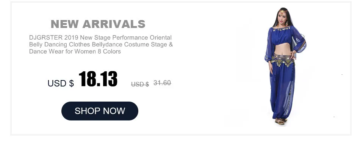The image size is (360, 145).
Task: Click the 18.13 sale price
Action: pyautogui.click(x=98, y=79)
